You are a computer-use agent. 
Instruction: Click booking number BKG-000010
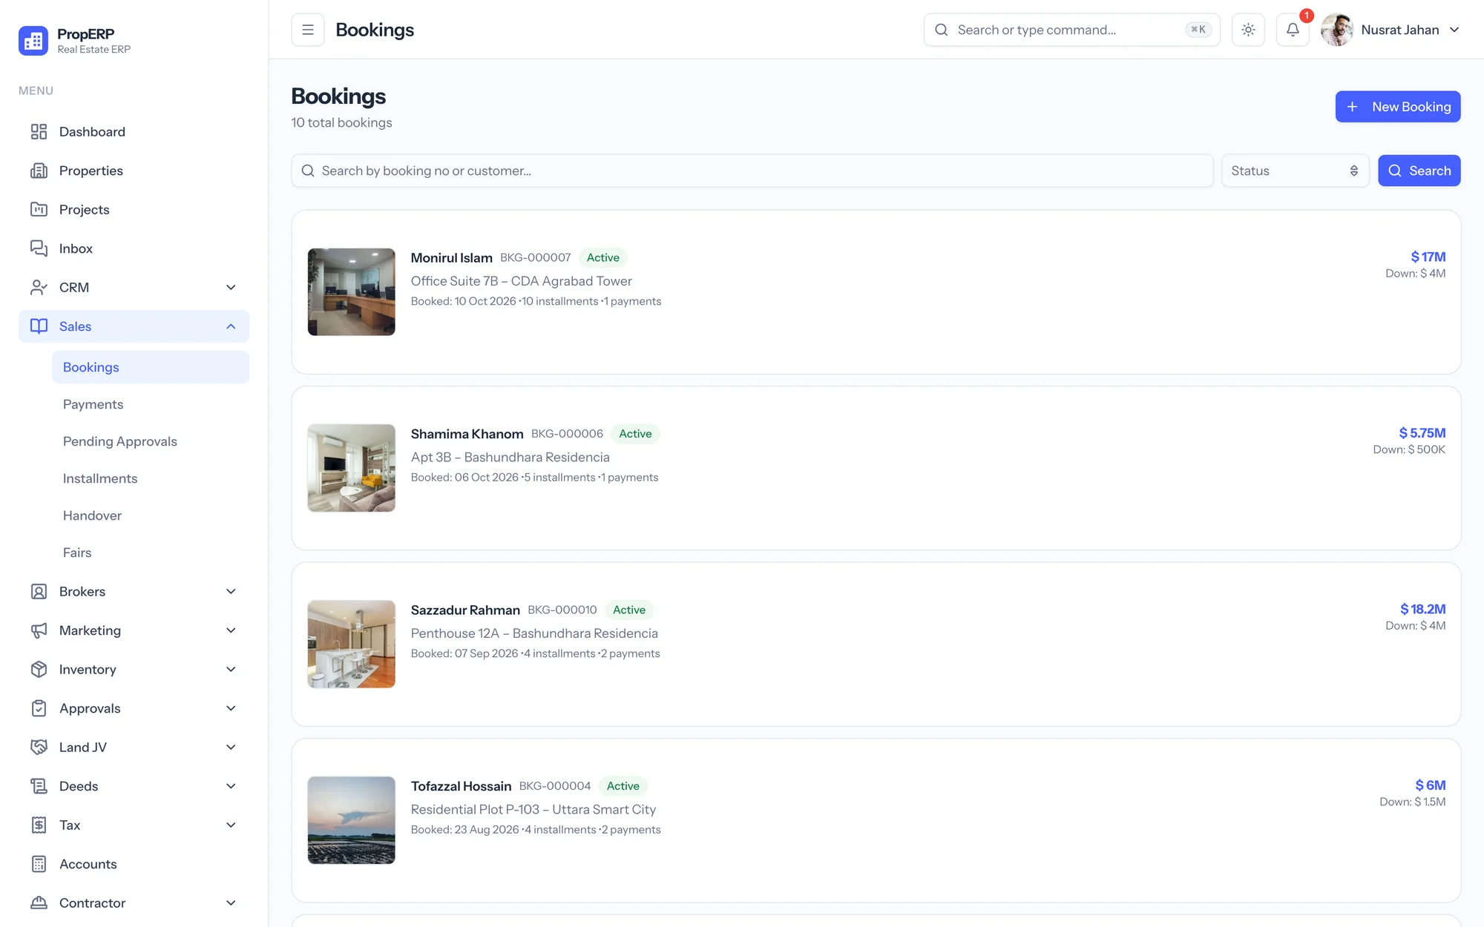[562, 610]
